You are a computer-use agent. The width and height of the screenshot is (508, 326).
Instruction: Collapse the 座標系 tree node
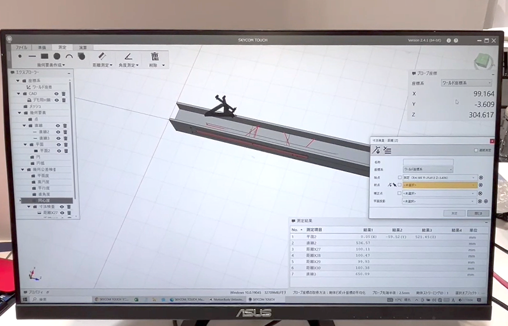(18, 80)
